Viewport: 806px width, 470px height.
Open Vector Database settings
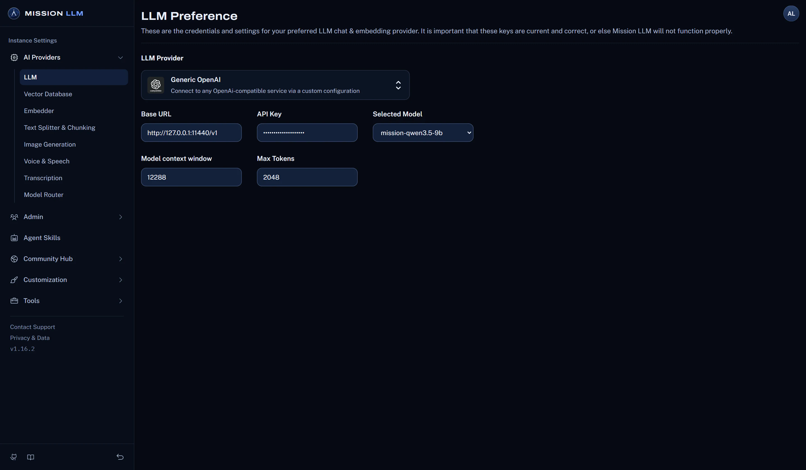pyautogui.click(x=48, y=94)
